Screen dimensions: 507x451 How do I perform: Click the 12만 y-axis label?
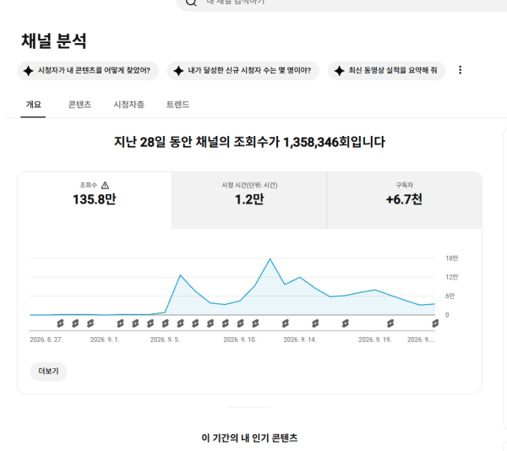click(452, 277)
